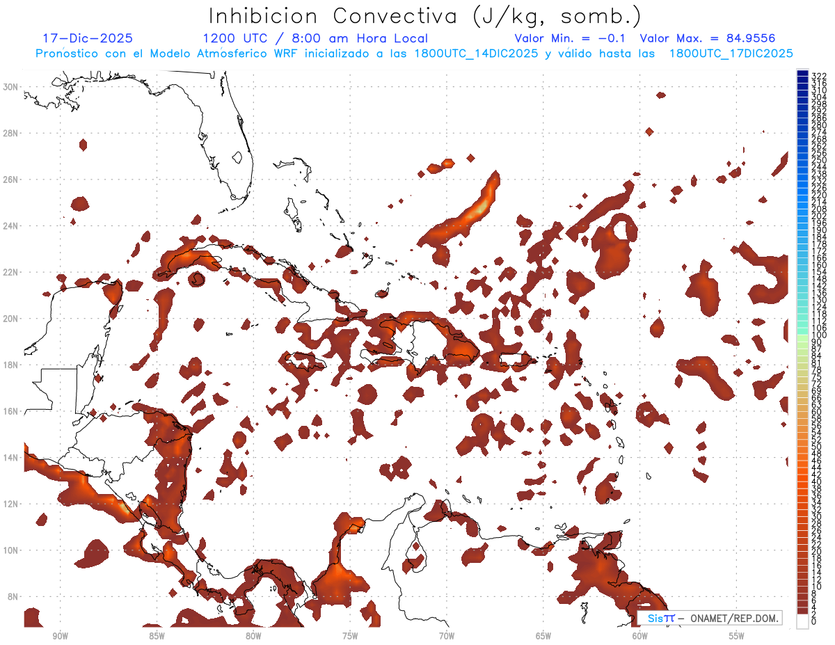The height and width of the screenshot is (645, 835).
Task: Click "1200 UTC / 8:00 am Hora Local" text
Action: (x=315, y=38)
